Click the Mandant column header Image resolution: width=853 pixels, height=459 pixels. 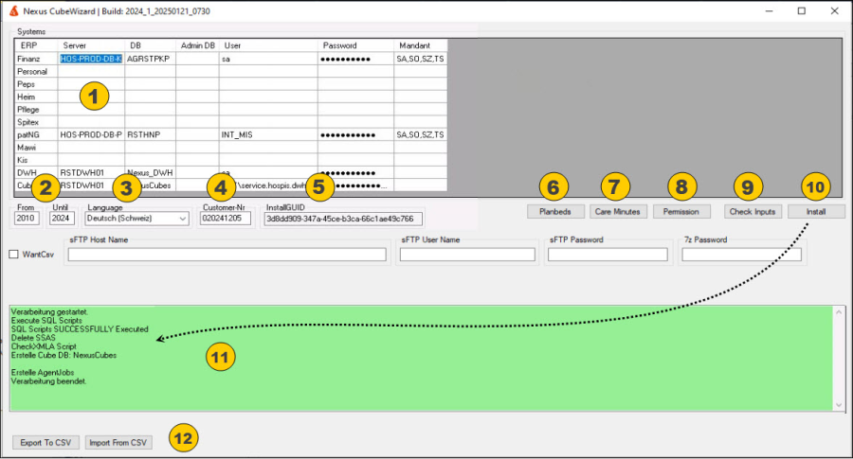coord(421,45)
